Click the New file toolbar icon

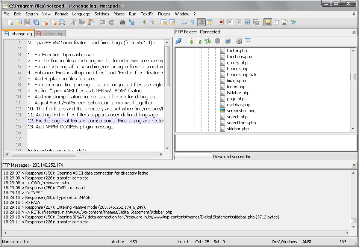tap(10, 22)
